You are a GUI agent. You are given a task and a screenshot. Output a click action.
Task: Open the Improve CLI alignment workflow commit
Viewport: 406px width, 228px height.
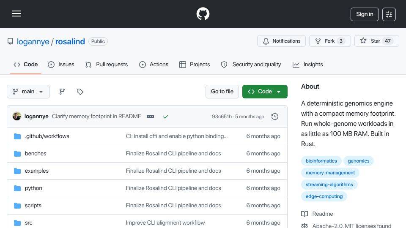(165, 223)
